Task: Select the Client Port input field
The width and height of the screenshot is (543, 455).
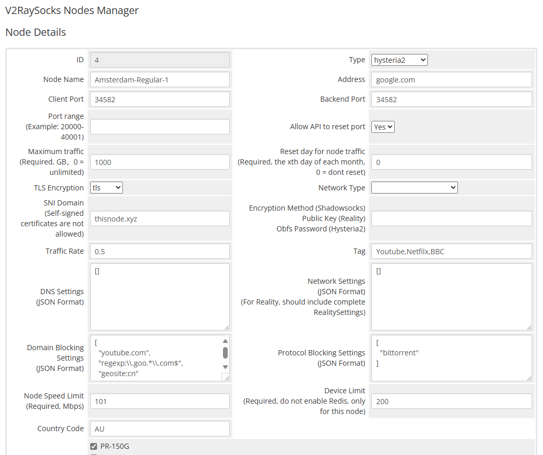Action: point(160,99)
